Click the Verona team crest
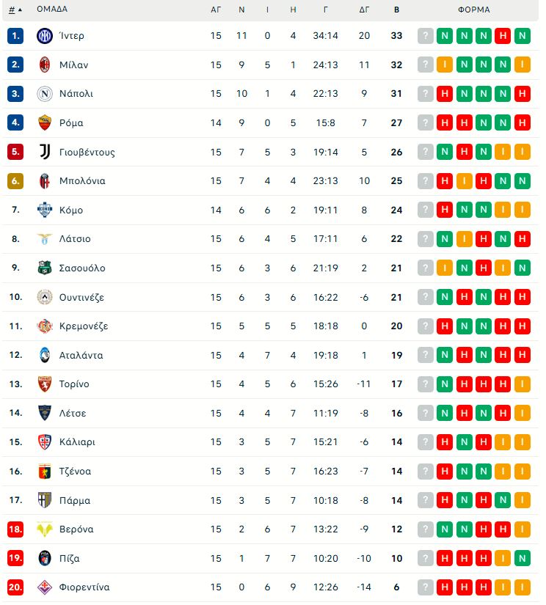Image resolution: width=546 pixels, height=605 pixels. pyautogui.click(x=45, y=529)
